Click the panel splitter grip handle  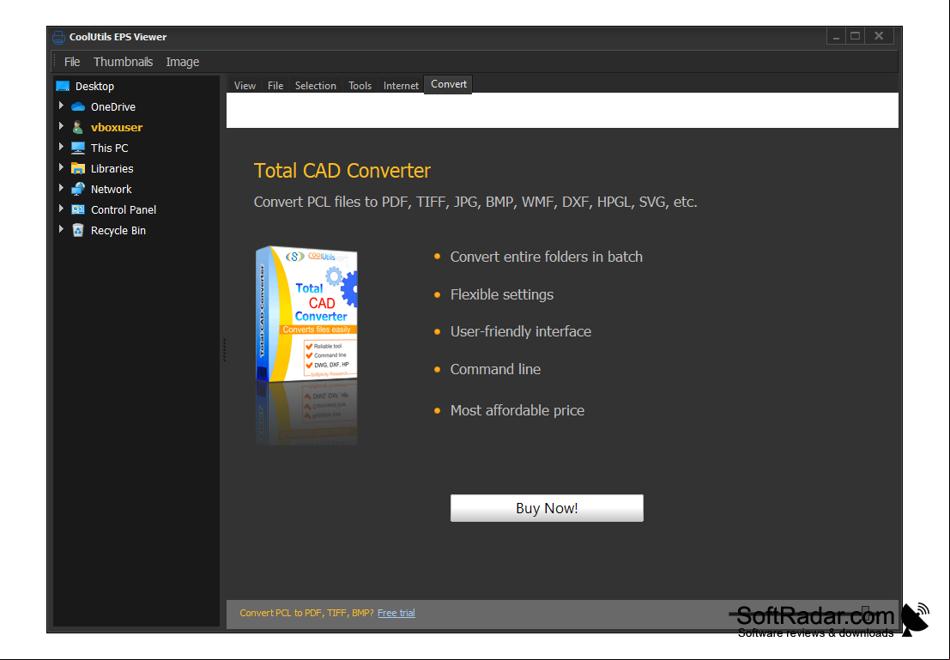[224, 349]
